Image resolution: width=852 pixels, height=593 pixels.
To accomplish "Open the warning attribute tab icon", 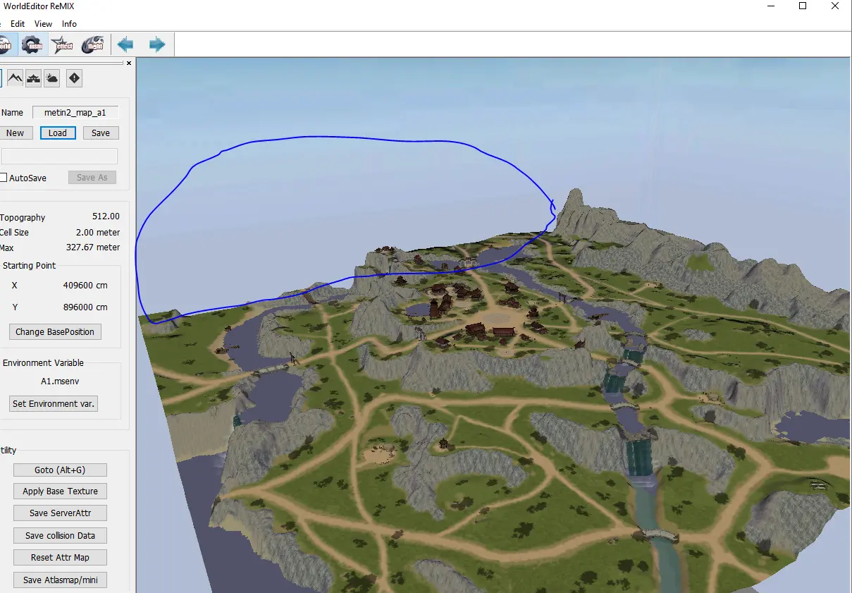I will [75, 78].
